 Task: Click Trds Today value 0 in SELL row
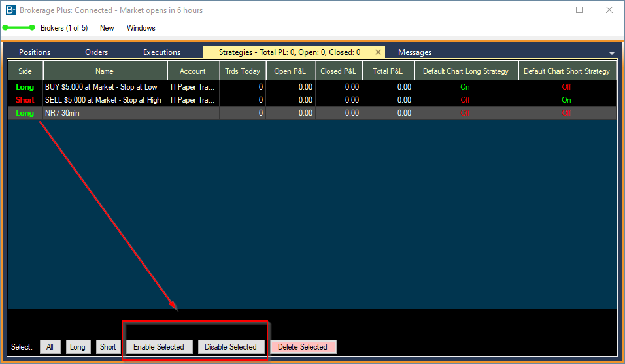[243, 100]
